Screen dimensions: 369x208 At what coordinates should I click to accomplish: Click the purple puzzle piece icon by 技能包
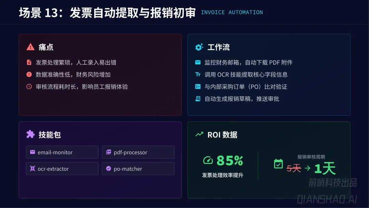coord(30,134)
